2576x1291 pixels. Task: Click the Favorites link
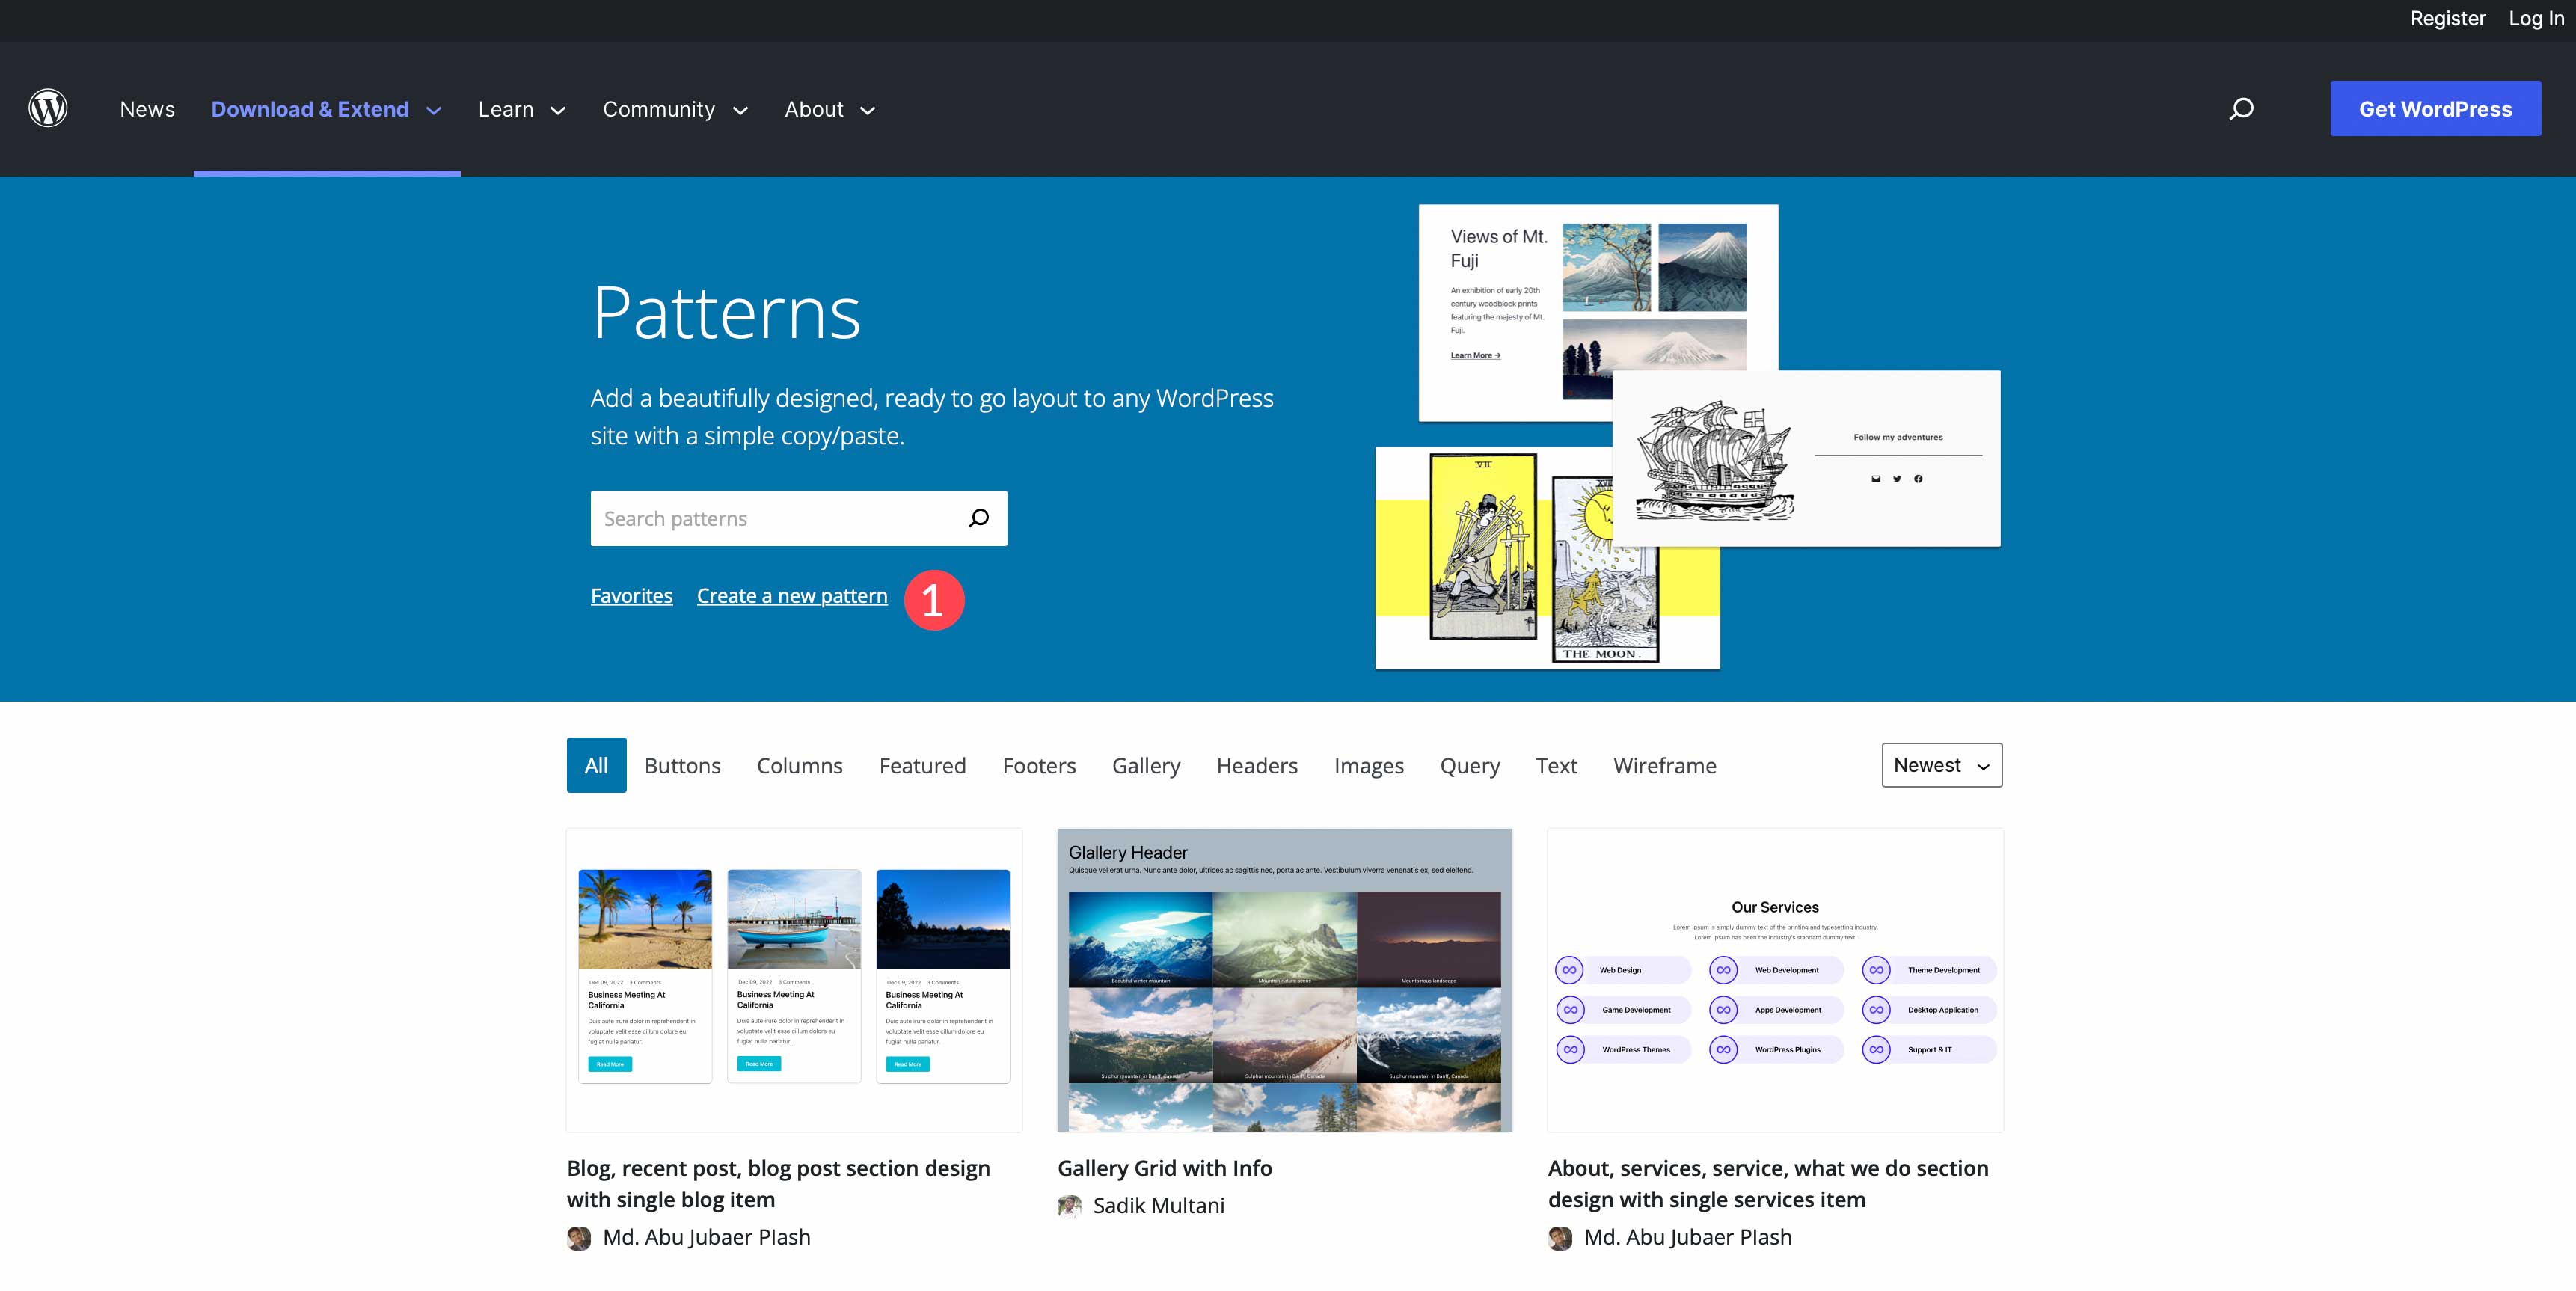tap(631, 595)
